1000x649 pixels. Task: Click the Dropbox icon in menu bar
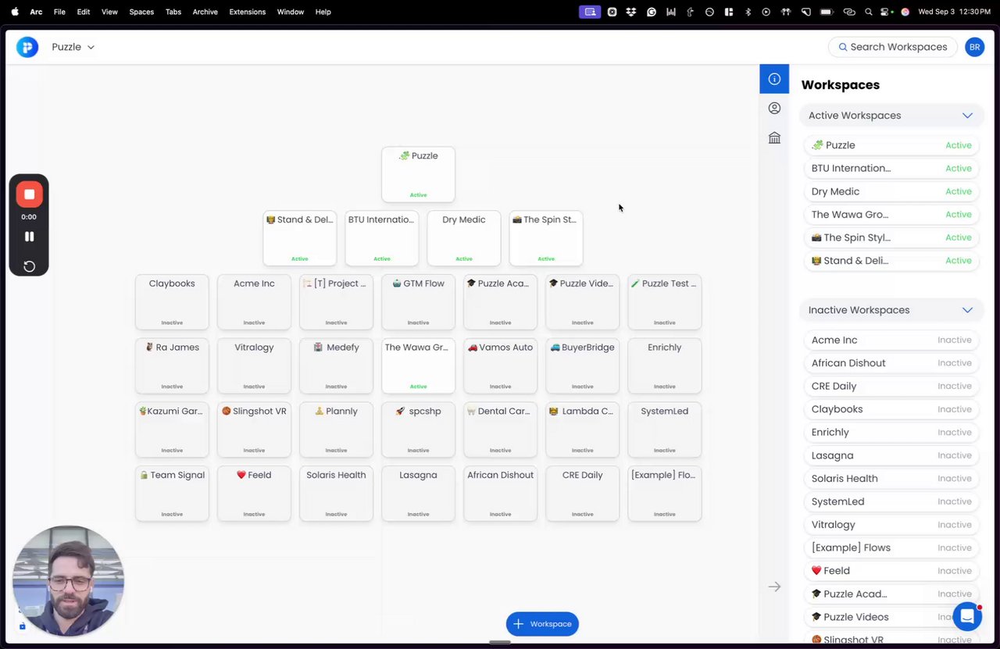631,12
